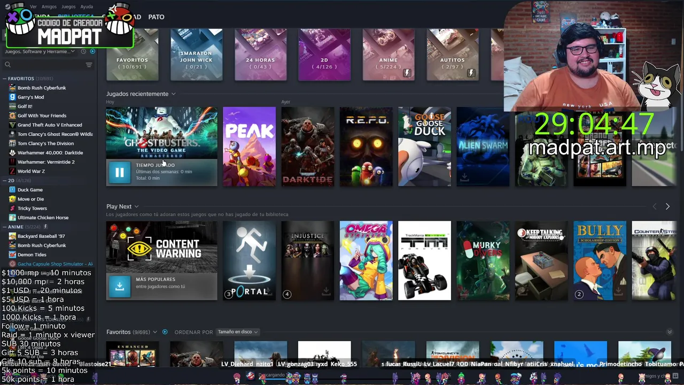684x385 pixels.
Task: Go to previous Play Next page arrow
Action: (x=654, y=206)
